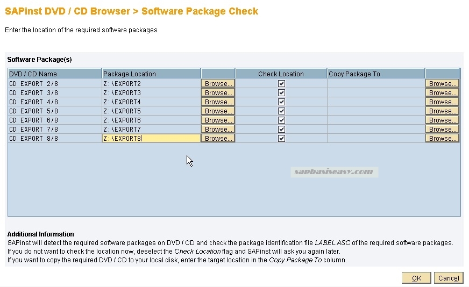
Task: Select the CD EXPORT 7/8 name cell
Action: pos(55,129)
